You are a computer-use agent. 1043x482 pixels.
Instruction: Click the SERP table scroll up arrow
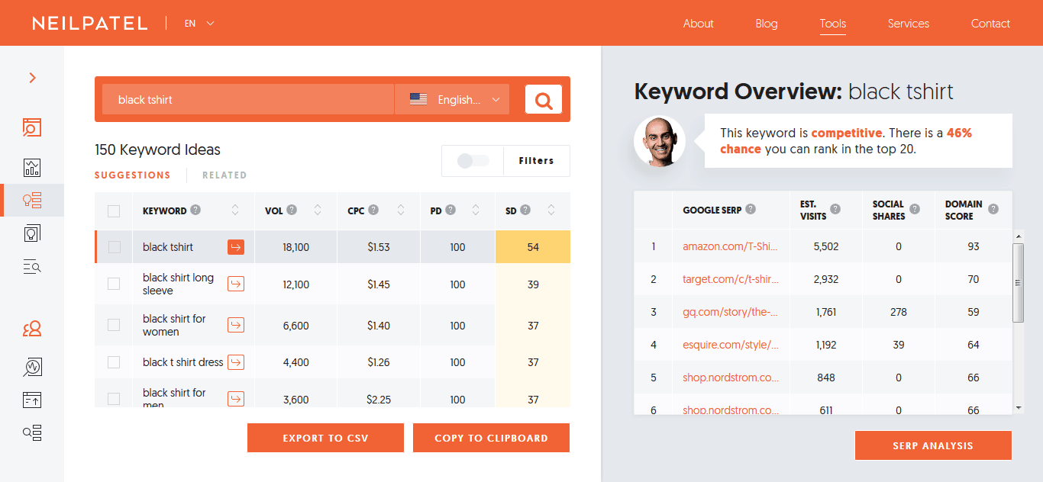(1018, 235)
